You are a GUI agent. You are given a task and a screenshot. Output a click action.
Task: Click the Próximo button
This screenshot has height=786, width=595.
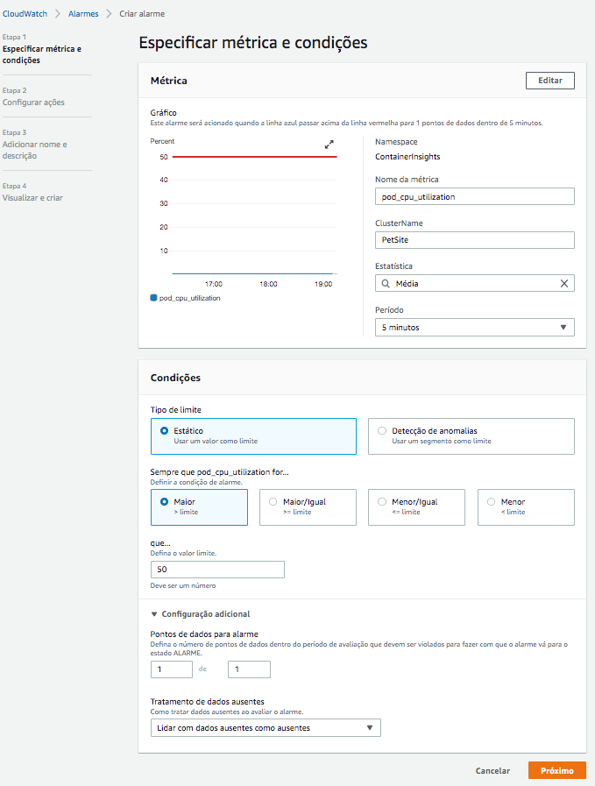coord(557,770)
